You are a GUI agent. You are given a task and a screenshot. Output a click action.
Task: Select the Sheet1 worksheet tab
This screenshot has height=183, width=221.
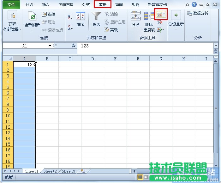[x=32, y=171]
